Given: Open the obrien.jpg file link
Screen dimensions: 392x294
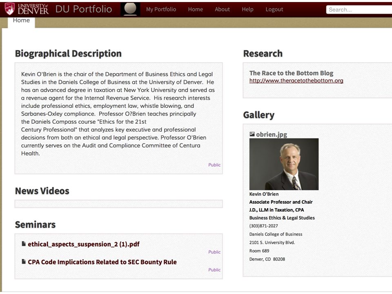Looking at the screenshot, I should [272, 134].
